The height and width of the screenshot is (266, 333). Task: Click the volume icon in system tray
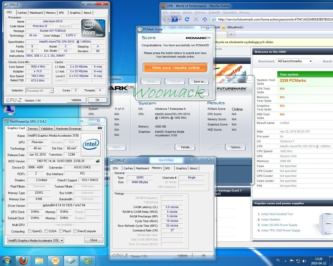click(304, 261)
